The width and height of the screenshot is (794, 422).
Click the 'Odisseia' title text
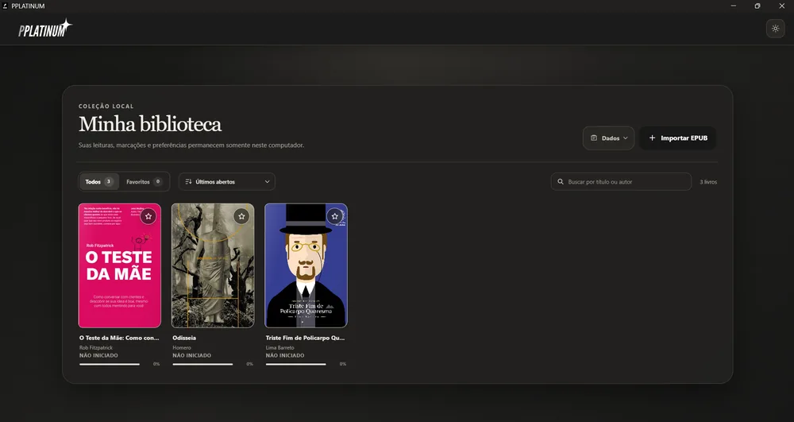(184, 338)
